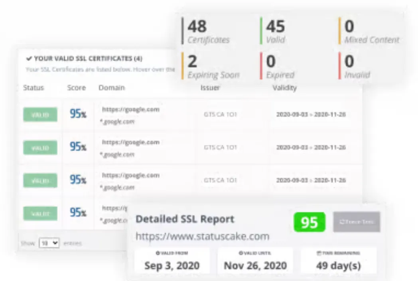Viewport: 418px width, 281px height.
Task: Open the https://google.com link in the second row
Action: coord(130,142)
